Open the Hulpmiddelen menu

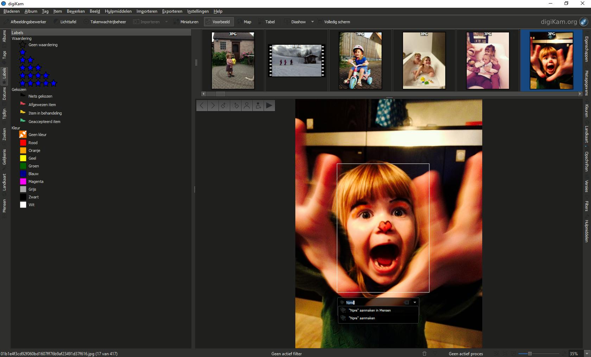point(118,11)
